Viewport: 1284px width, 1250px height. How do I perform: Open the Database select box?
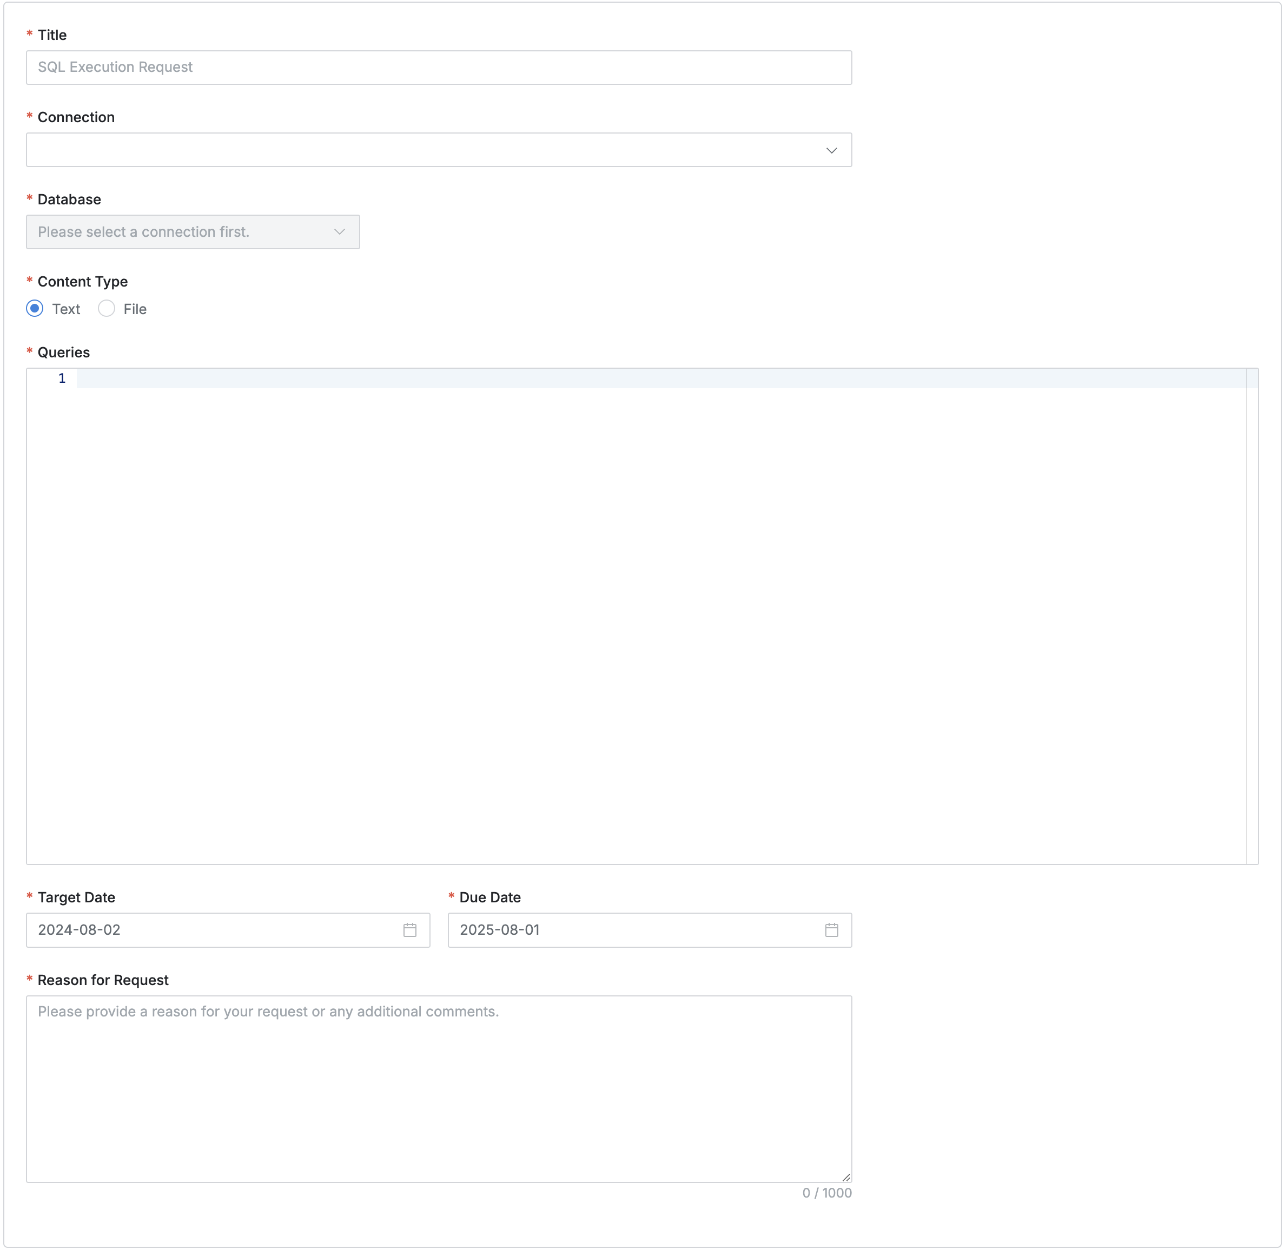click(x=177, y=232)
